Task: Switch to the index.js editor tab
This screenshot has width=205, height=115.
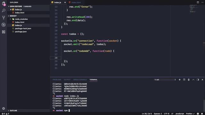Action: [x=58, y=3]
